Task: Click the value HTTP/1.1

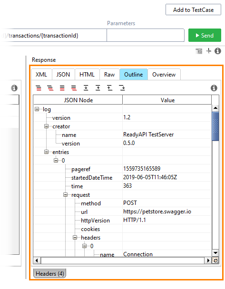Action: tap(135, 220)
